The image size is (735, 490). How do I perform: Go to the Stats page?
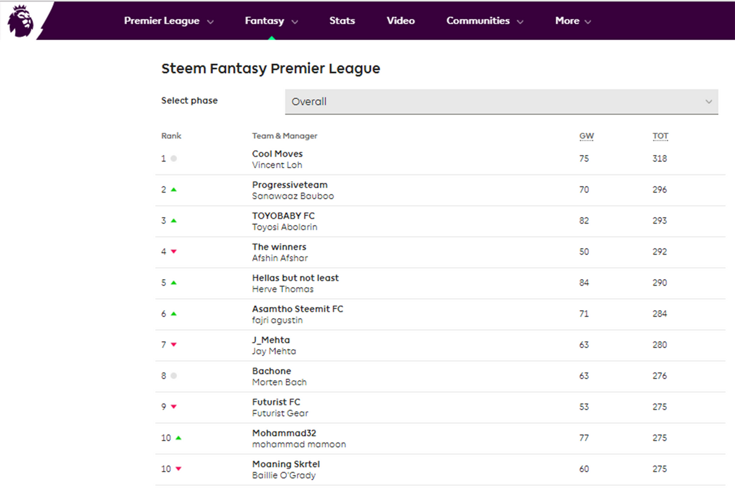click(x=342, y=21)
